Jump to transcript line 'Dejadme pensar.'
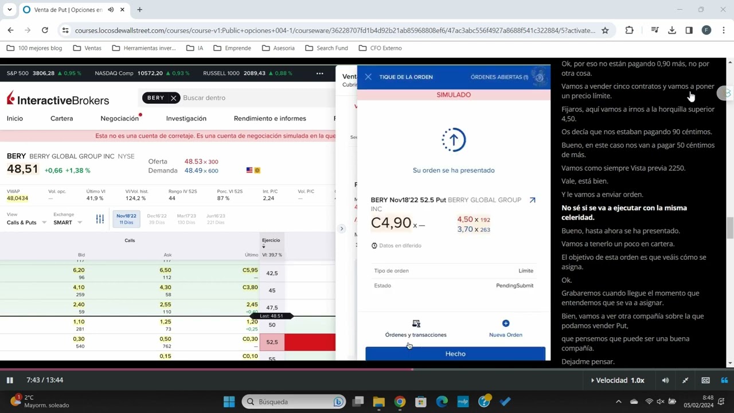734x413 pixels. click(x=588, y=362)
